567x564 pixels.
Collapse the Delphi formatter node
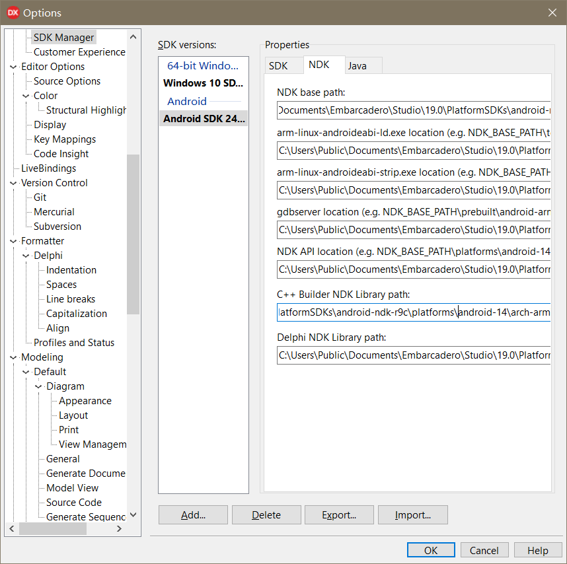coord(26,256)
